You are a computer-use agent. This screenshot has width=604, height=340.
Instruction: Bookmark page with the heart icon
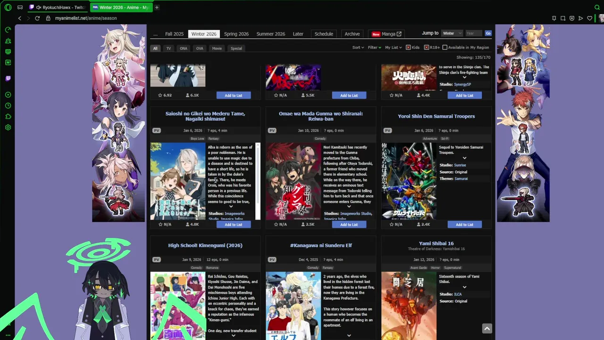click(589, 18)
